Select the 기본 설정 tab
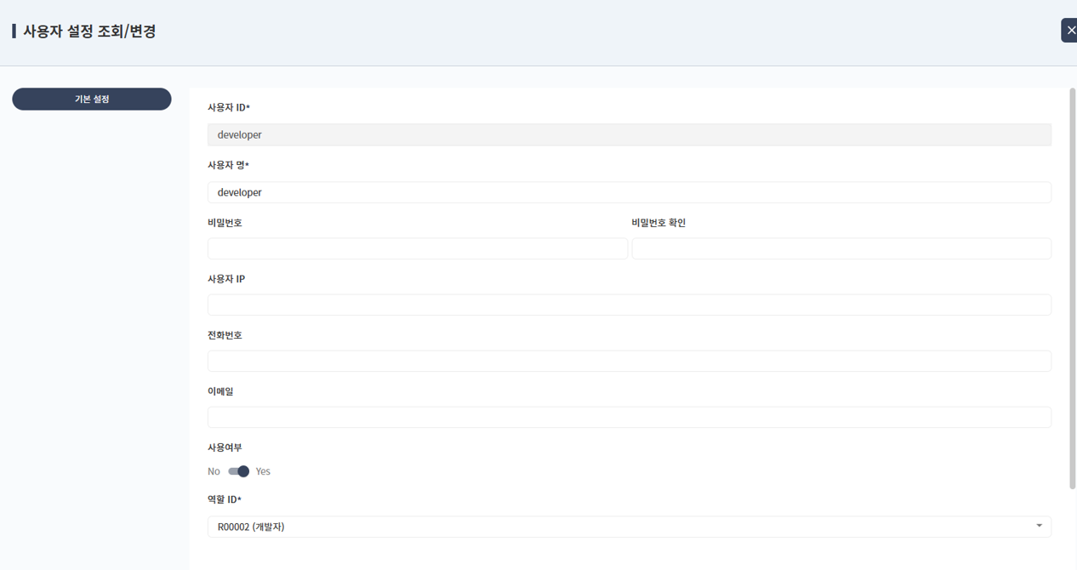The width and height of the screenshot is (1077, 570). (x=92, y=100)
